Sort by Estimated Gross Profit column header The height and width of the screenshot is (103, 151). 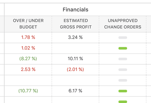[76, 24]
